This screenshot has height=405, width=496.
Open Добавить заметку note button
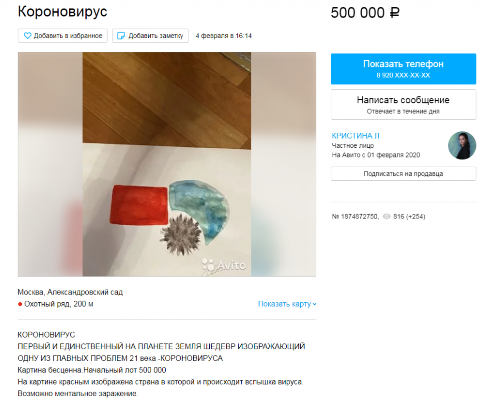(150, 36)
